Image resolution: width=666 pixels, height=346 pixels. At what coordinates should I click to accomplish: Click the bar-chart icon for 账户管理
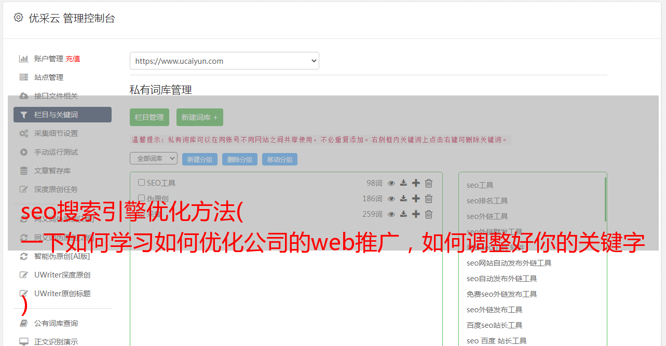[x=23, y=59]
